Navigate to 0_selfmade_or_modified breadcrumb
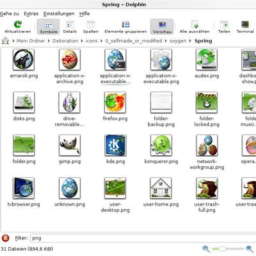The image size is (256, 256). [x=134, y=41]
